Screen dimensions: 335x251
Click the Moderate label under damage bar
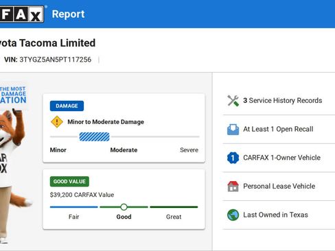124,150
